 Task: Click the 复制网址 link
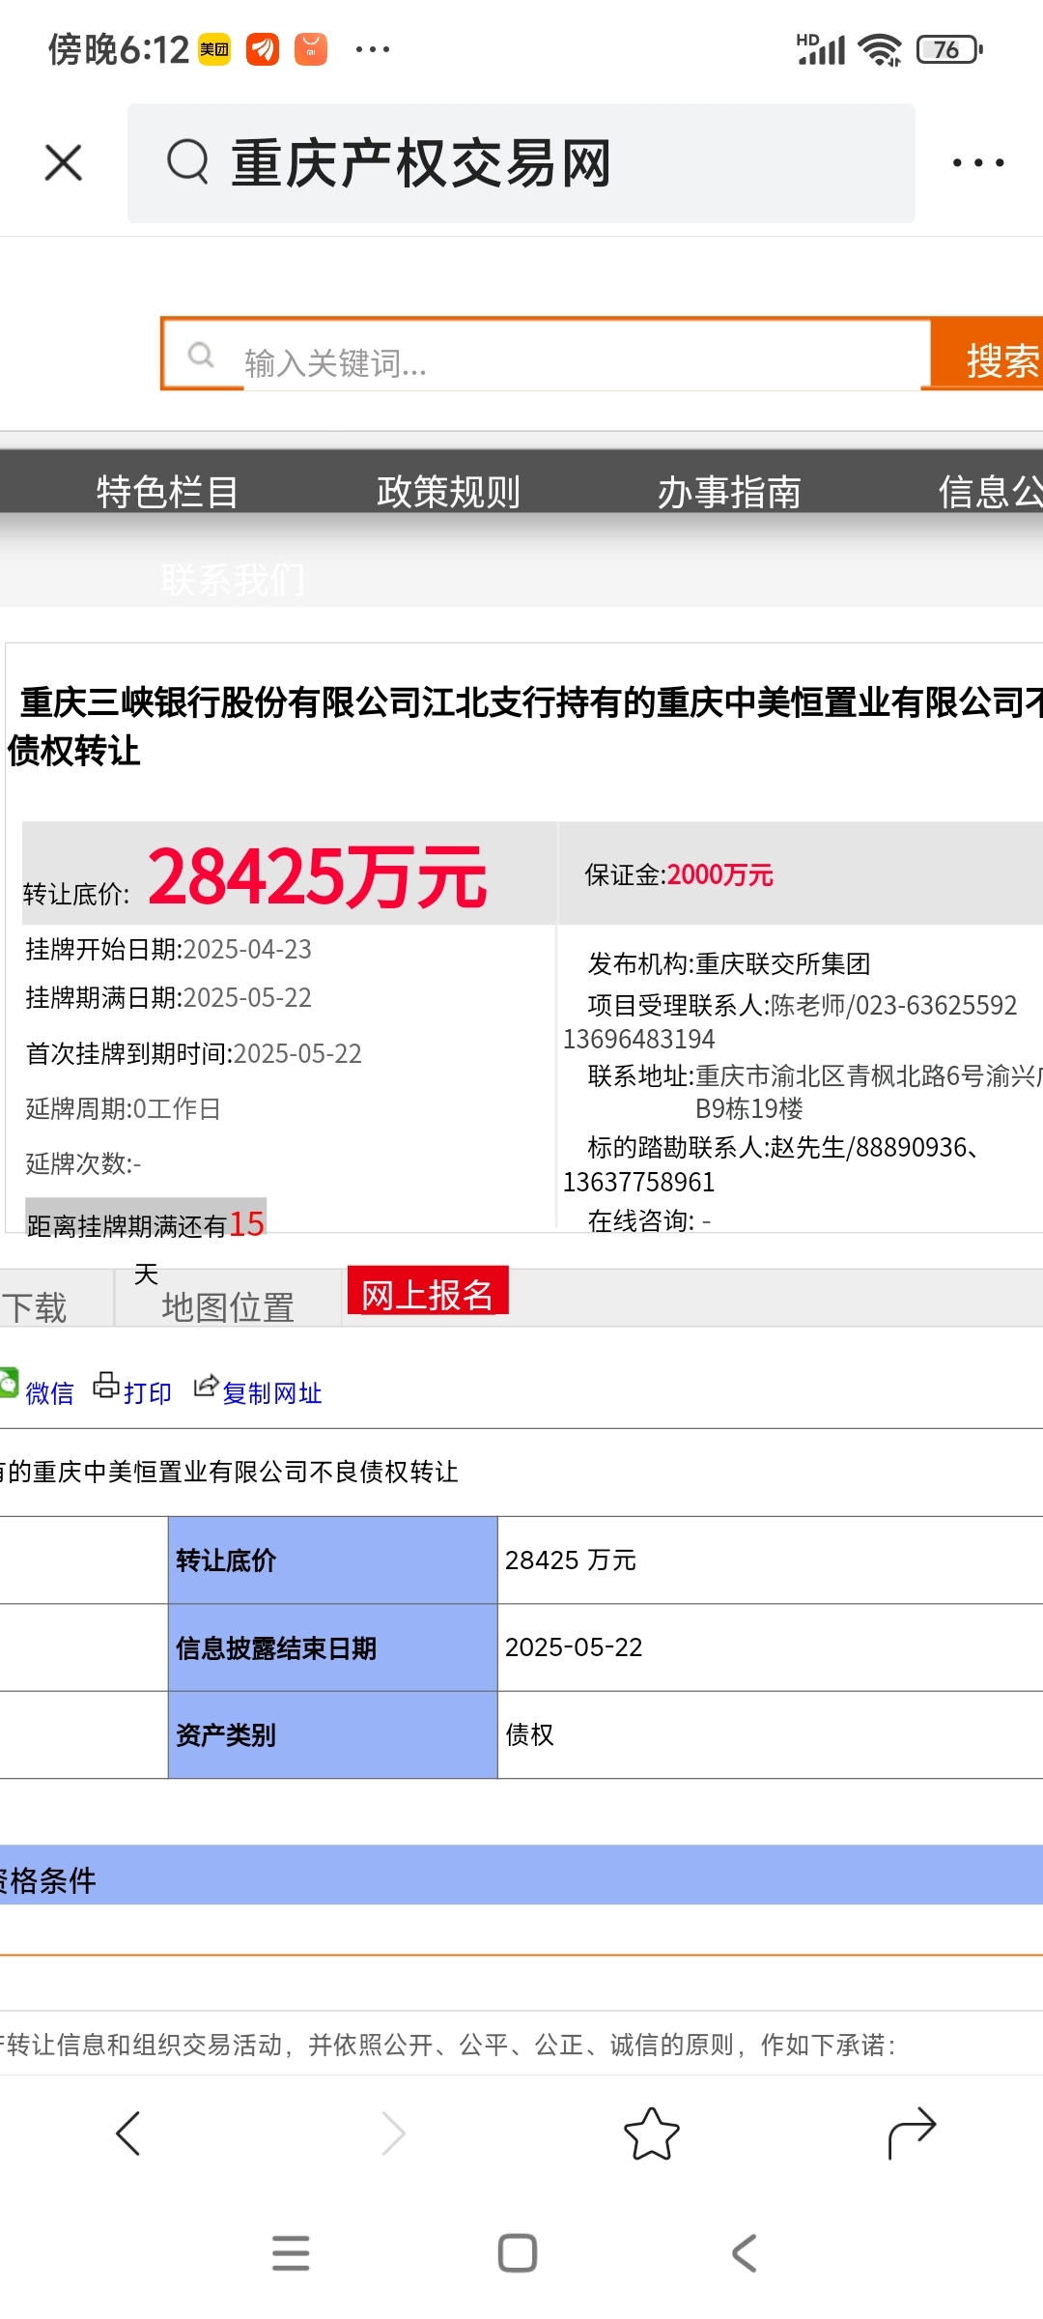[272, 1392]
